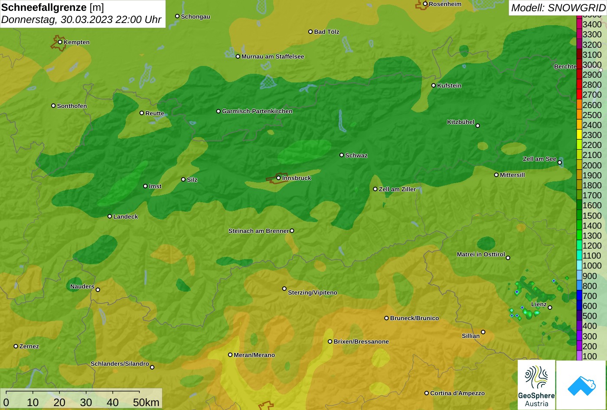Select the Brixen/Bressanone label
This screenshot has height=410, width=607.
[361, 341]
